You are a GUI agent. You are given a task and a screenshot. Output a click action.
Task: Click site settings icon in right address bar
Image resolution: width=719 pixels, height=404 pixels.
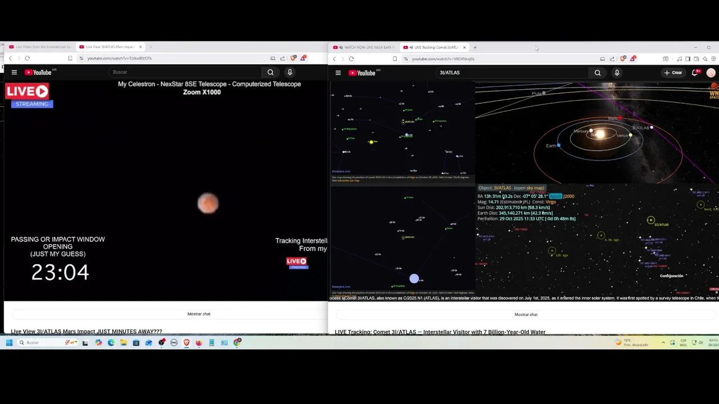tap(406, 59)
